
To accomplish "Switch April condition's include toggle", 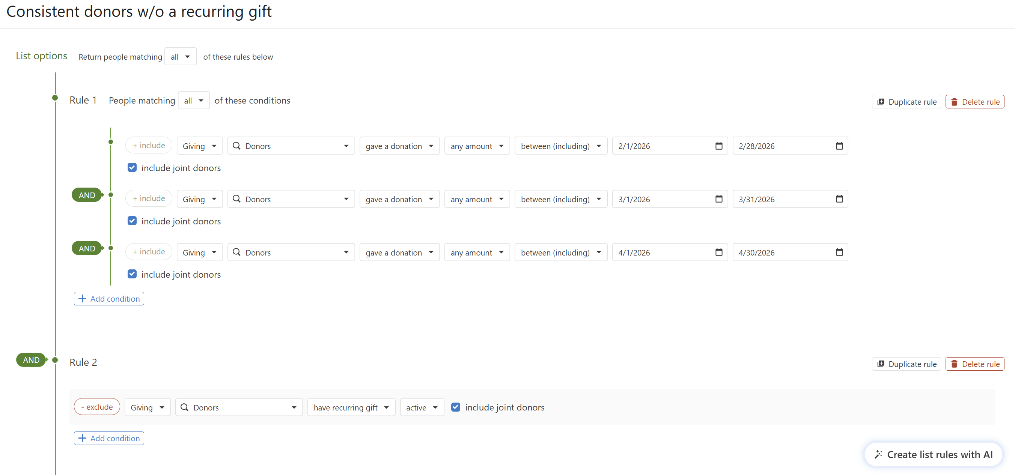I will [x=149, y=252].
